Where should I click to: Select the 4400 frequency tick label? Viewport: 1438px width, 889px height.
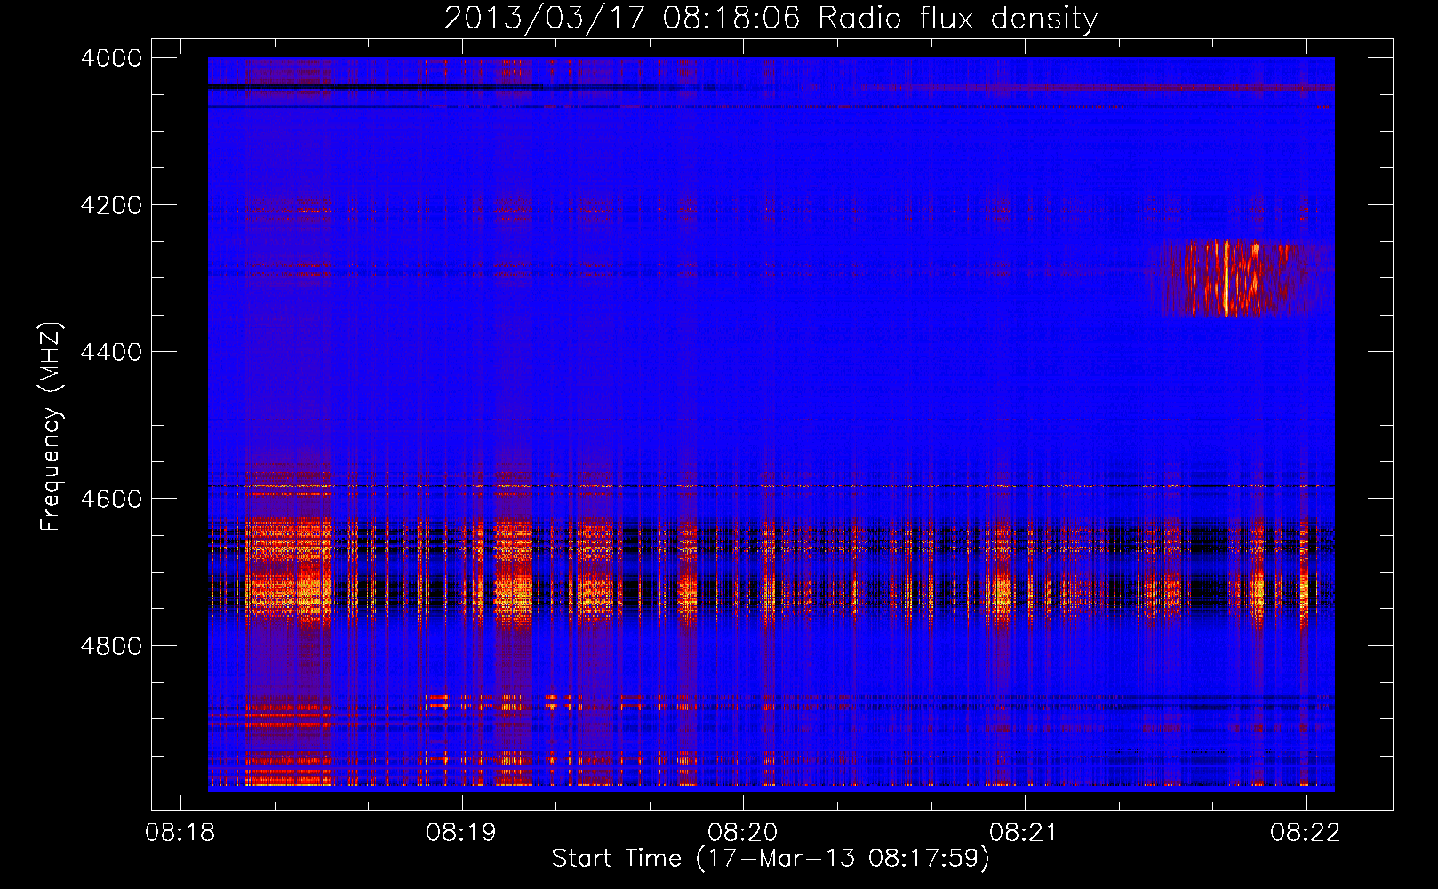tap(110, 352)
